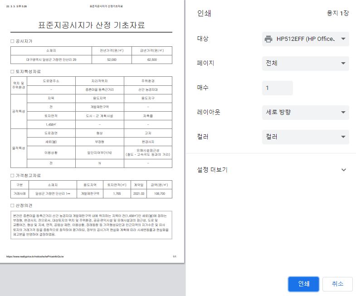Click the printer icon in destination field
The image size is (356, 296).
pos(268,39)
